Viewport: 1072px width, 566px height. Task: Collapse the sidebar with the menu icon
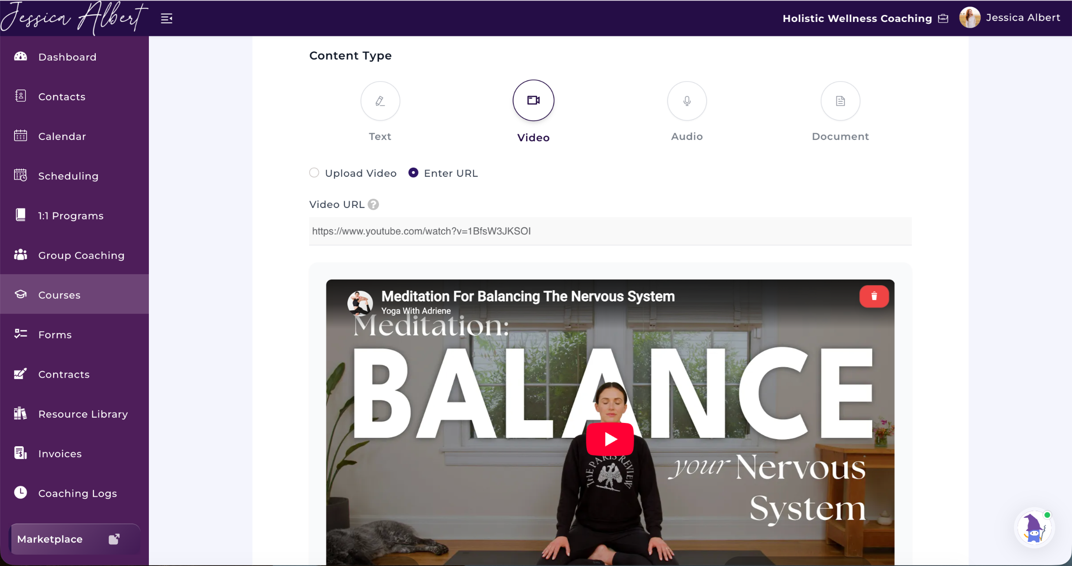point(166,18)
